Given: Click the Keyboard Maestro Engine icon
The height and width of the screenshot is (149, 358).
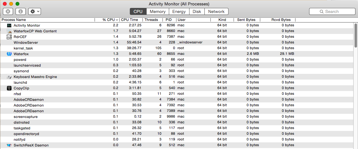Looking at the screenshot, I should point(9,77).
